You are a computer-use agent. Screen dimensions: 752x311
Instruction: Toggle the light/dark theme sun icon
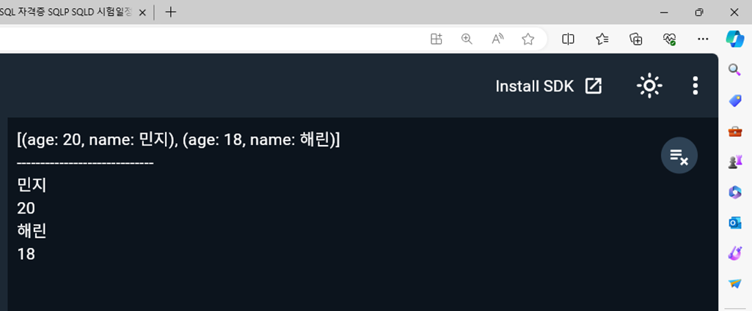pyautogui.click(x=649, y=86)
